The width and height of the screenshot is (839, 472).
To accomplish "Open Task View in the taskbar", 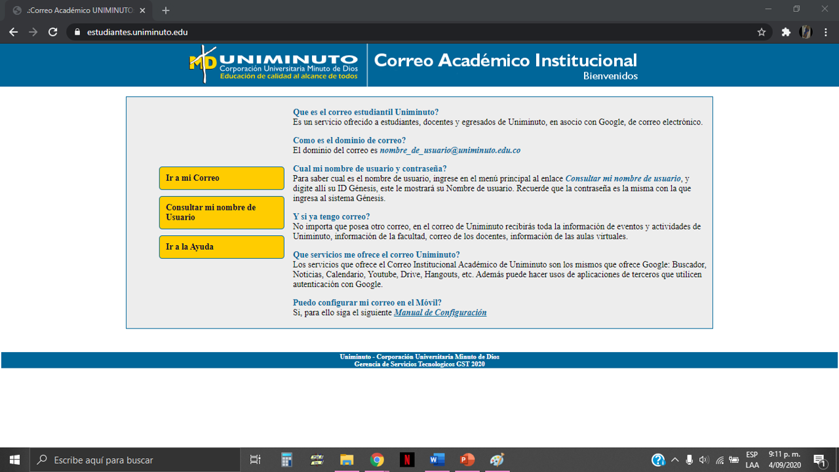I will (x=256, y=460).
